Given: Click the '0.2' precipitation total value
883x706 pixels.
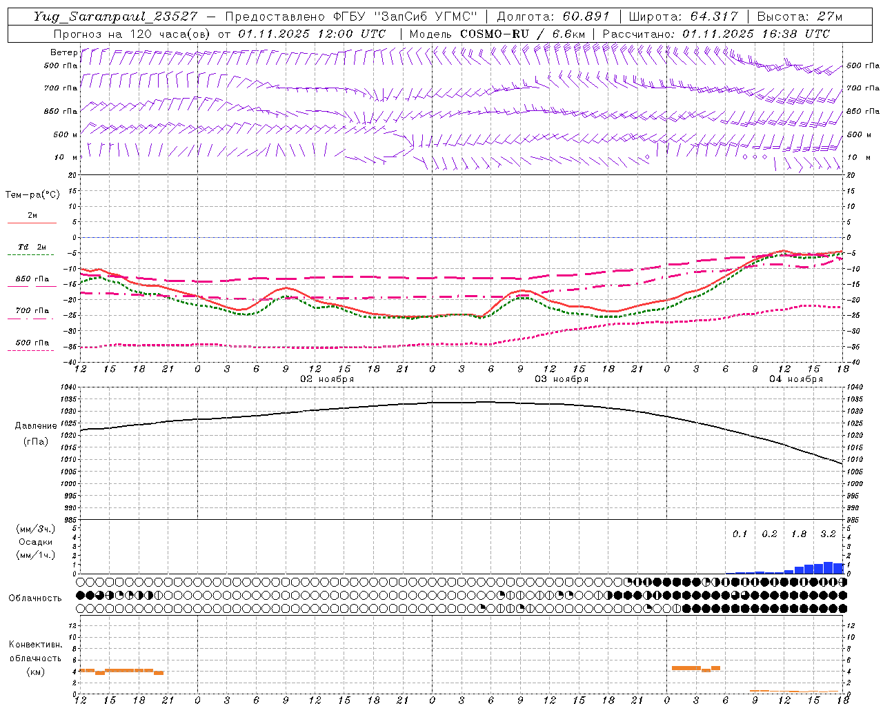Looking at the screenshot, I should [x=769, y=534].
